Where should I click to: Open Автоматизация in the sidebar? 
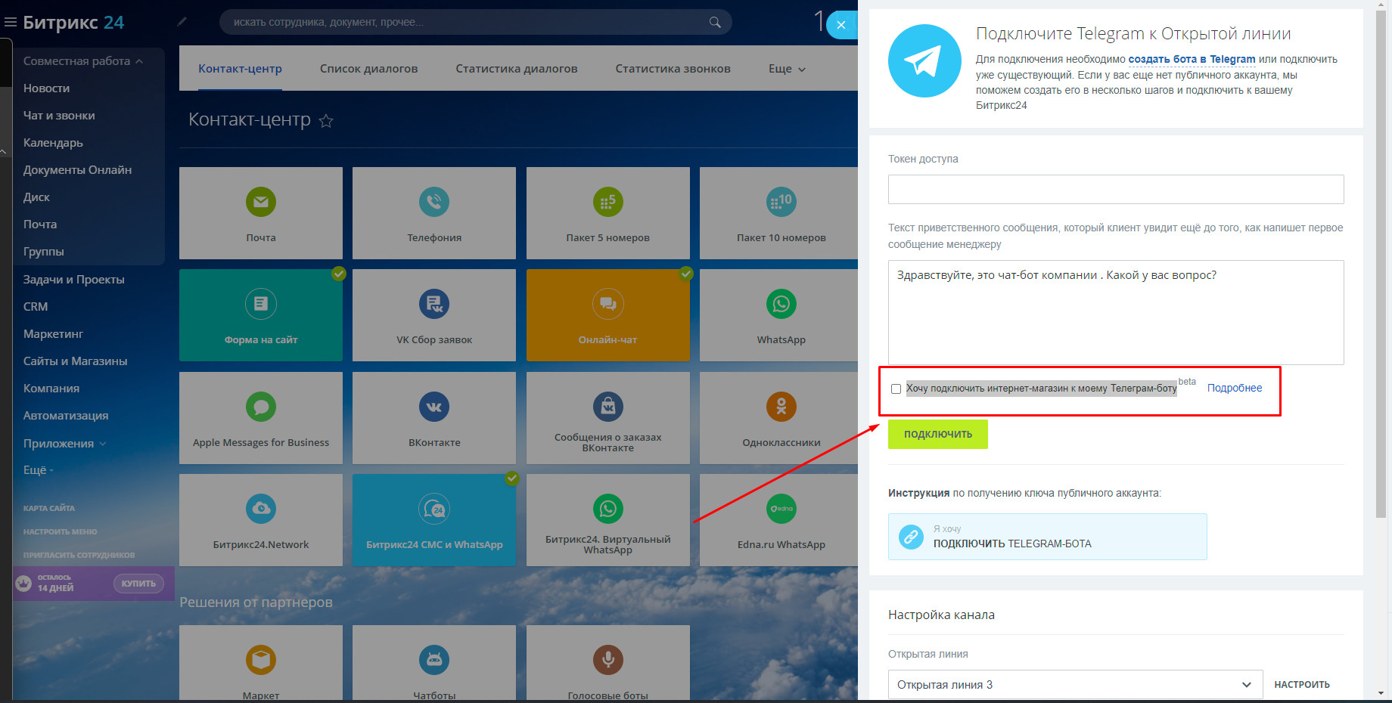pyautogui.click(x=66, y=416)
